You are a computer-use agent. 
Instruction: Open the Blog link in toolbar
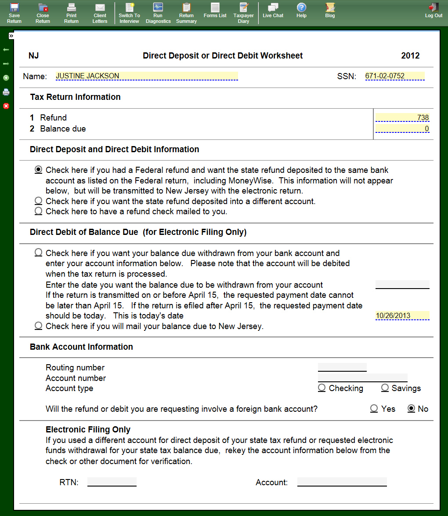(330, 10)
